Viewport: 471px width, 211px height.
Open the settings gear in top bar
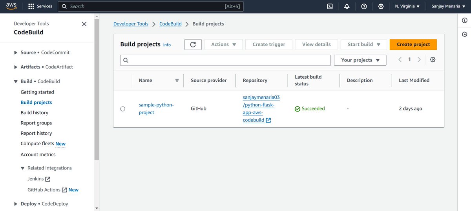pos(381,6)
